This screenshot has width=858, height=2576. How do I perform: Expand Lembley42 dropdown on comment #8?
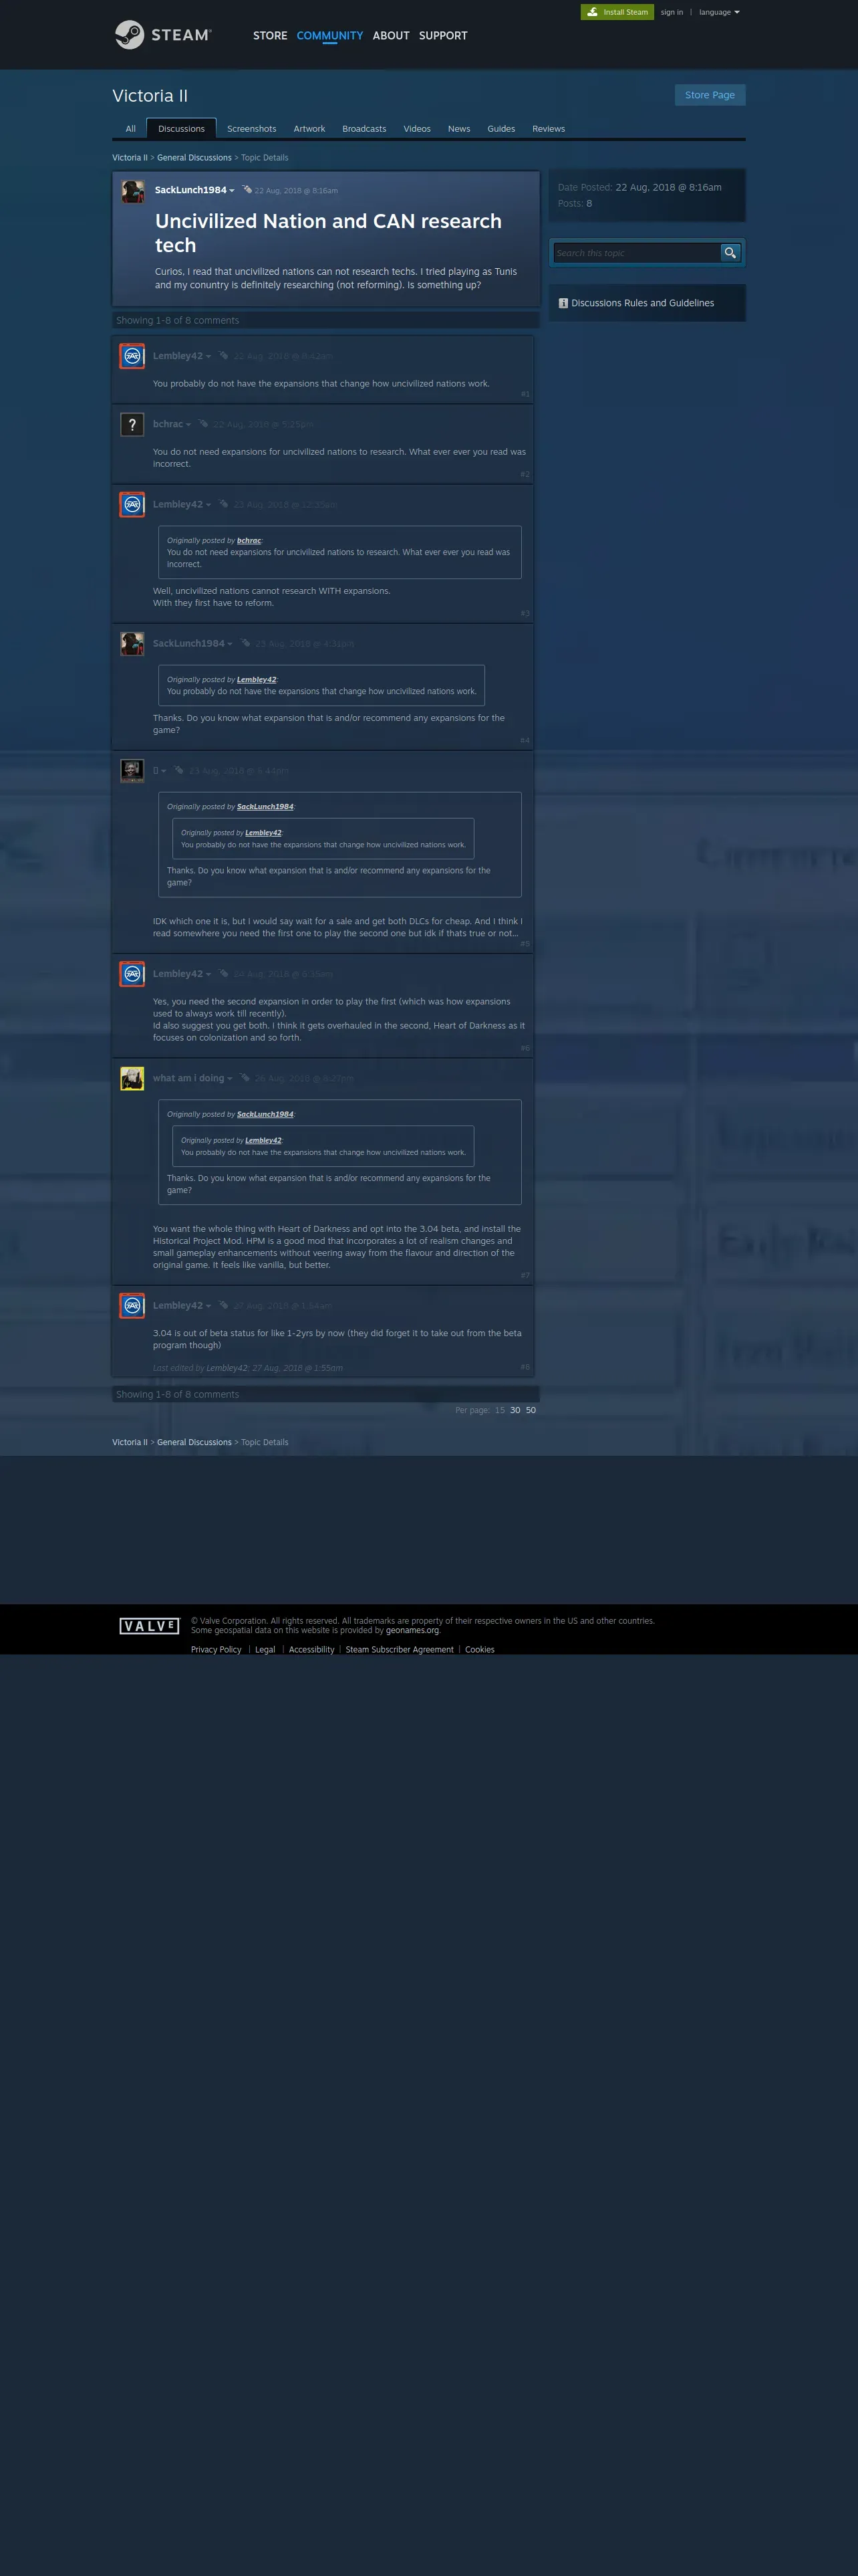click(208, 1306)
